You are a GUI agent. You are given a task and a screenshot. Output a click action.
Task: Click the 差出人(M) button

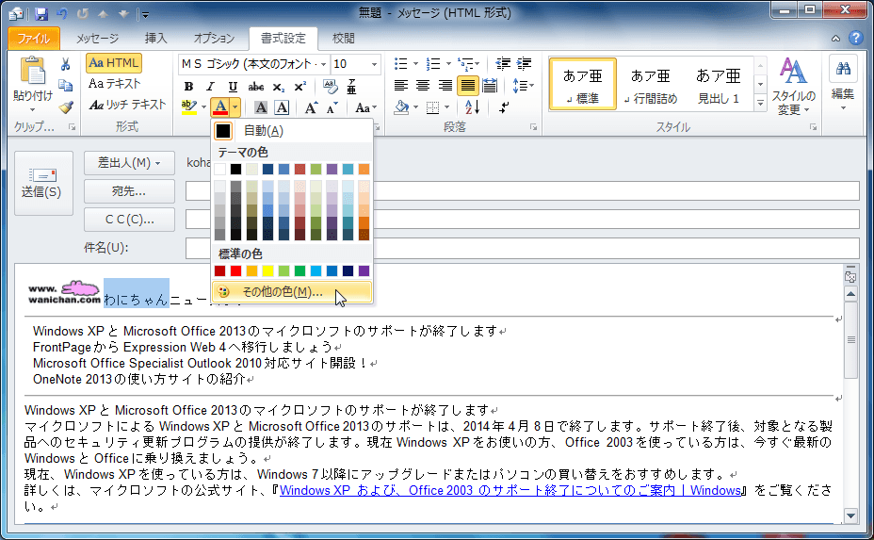[129, 163]
